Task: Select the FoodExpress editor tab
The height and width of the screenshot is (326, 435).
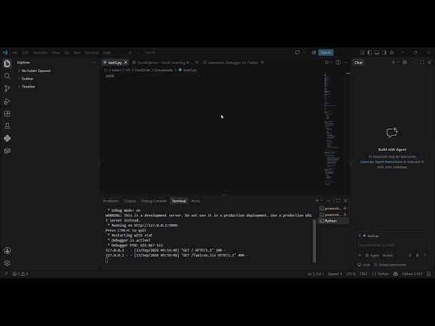Action: 164,62
